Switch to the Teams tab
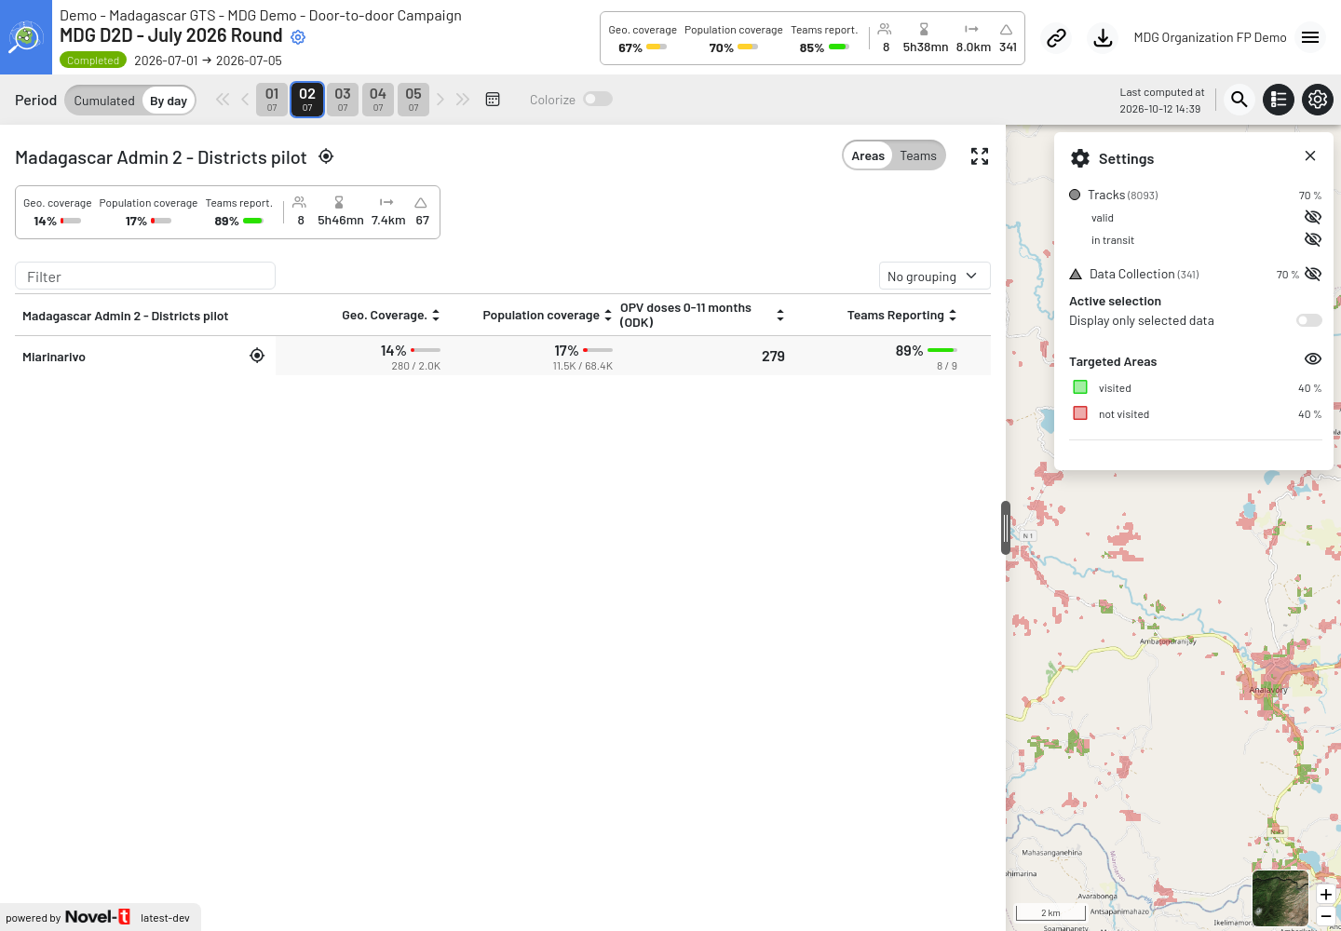Image resolution: width=1341 pixels, height=931 pixels. point(918,155)
